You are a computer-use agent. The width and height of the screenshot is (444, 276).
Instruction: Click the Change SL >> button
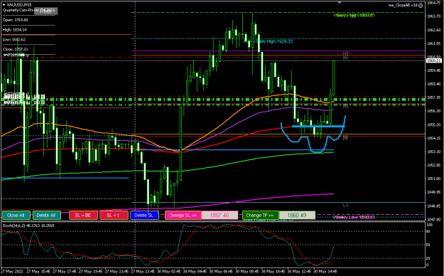(183, 215)
